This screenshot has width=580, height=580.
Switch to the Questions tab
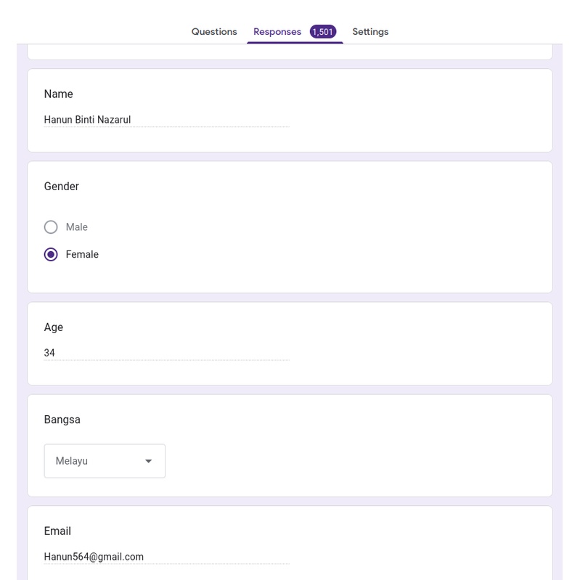pyautogui.click(x=214, y=32)
